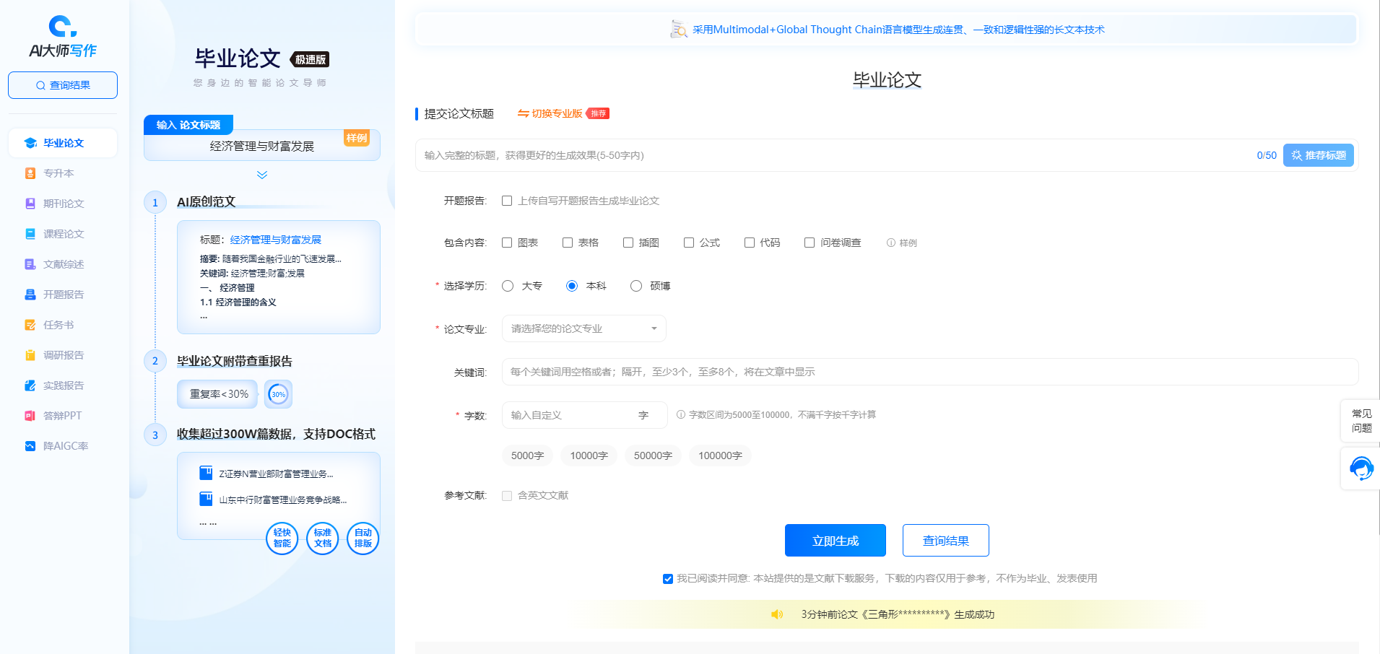Expand the sample title with double chevron
The height and width of the screenshot is (654, 1380).
[261, 175]
